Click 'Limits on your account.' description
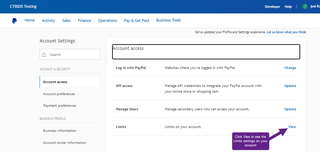This screenshot has height=152, width=320. [x=183, y=127]
